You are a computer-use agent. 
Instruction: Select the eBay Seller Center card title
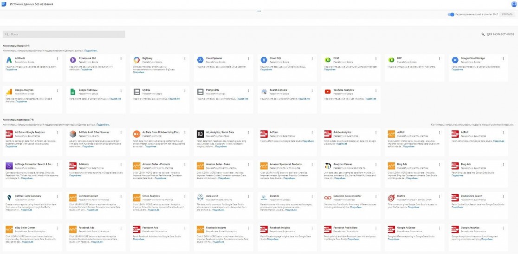click(25, 228)
